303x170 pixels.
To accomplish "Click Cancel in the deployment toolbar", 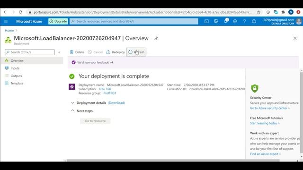I will [x=95, y=52].
